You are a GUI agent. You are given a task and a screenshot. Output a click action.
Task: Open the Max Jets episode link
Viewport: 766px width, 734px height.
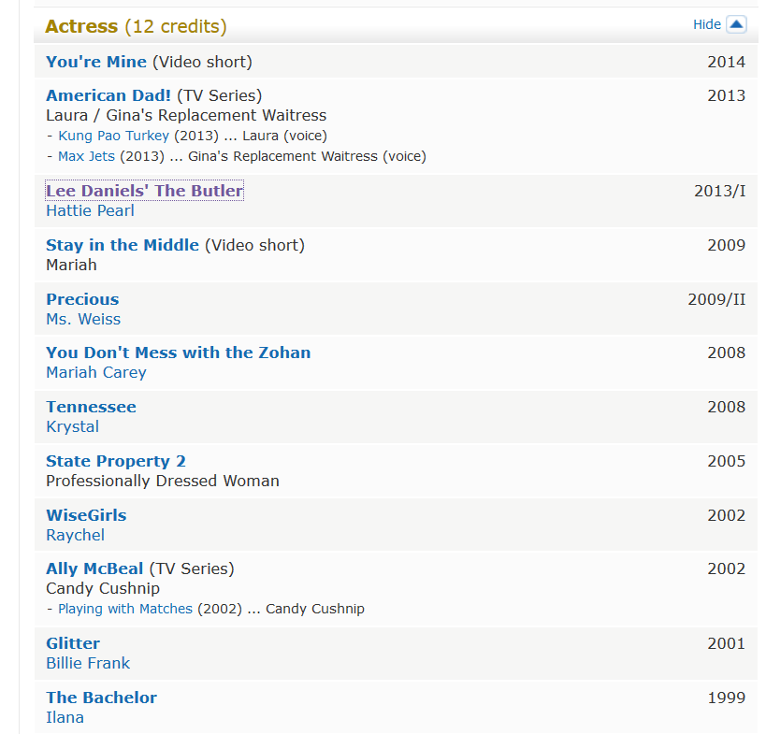[86, 156]
